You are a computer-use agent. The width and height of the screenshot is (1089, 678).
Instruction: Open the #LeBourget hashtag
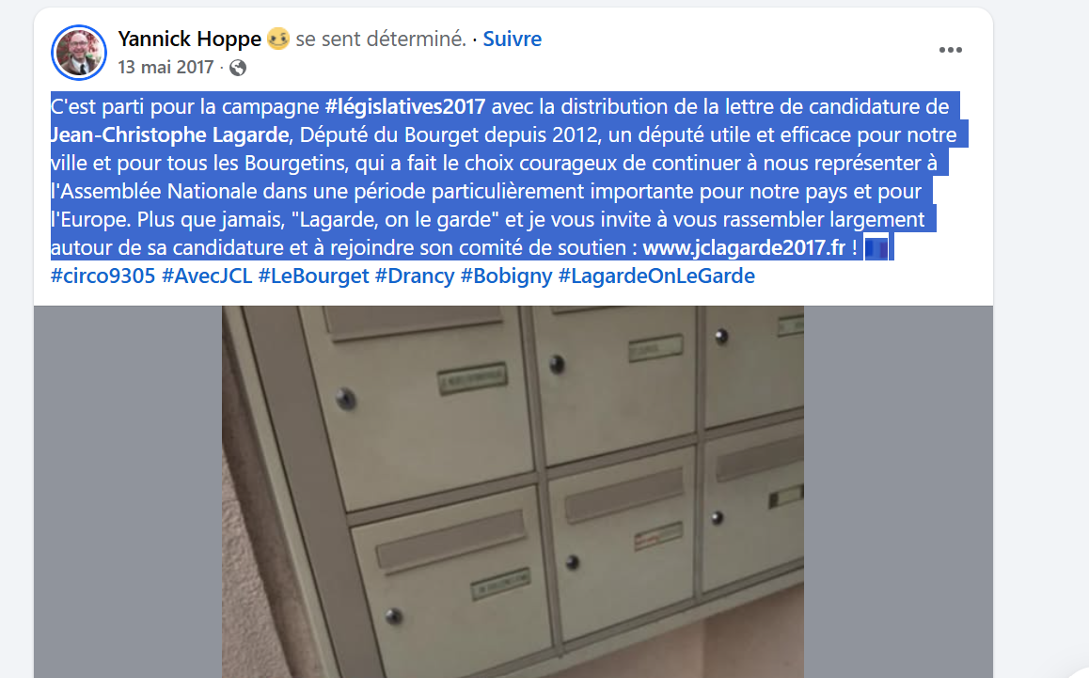point(313,276)
